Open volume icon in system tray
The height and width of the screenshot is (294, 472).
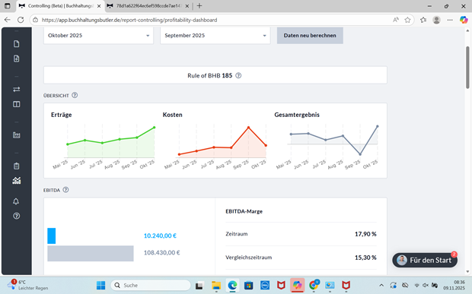[x=426, y=286]
